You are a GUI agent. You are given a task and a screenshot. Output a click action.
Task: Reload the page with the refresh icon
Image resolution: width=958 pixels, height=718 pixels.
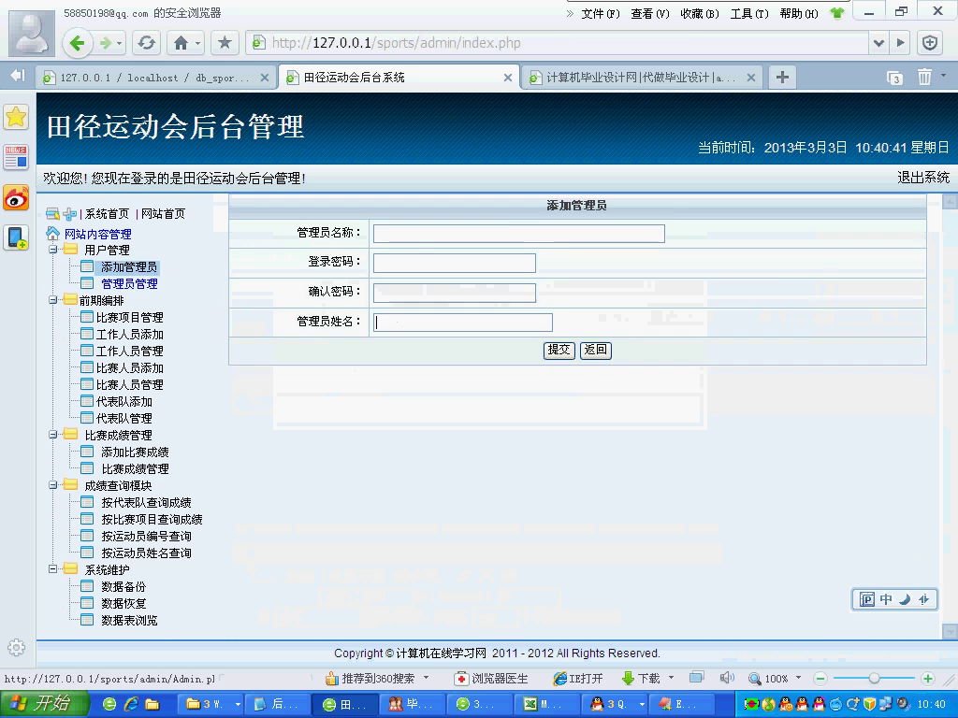pyautogui.click(x=147, y=43)
